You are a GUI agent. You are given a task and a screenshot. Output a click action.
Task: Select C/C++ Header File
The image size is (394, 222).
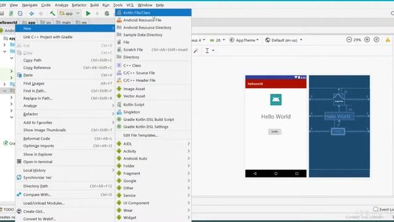point(153,80)
